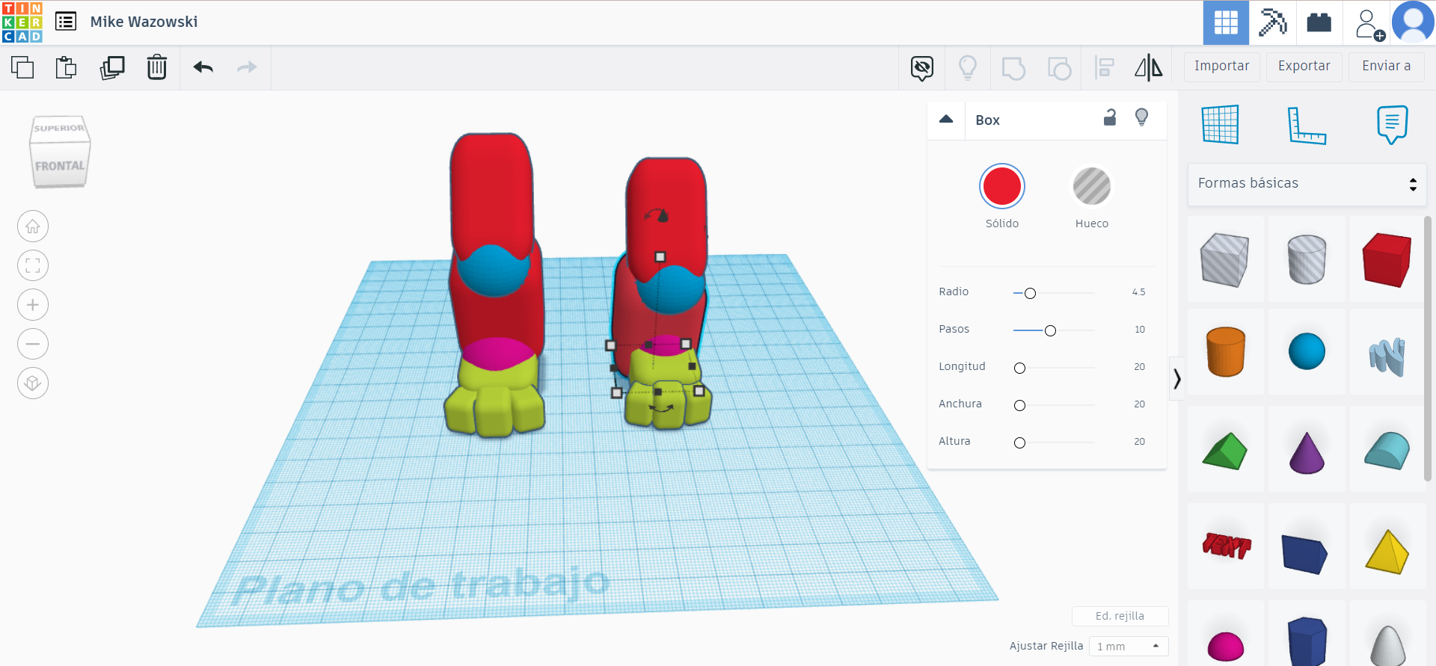Click the toolbar light bulb icon
This screenshot has width=1436, height=666.
coord(968,68)
